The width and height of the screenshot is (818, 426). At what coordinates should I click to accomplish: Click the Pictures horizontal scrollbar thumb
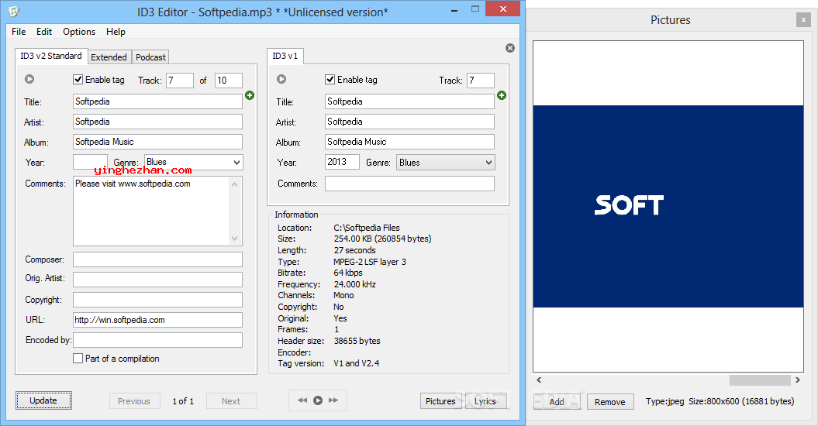760,380
